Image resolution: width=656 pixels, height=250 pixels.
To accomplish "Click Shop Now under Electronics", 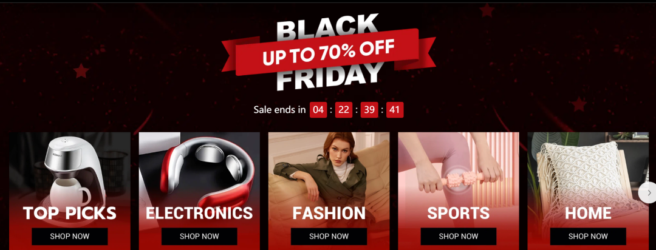I will [199, 236].
